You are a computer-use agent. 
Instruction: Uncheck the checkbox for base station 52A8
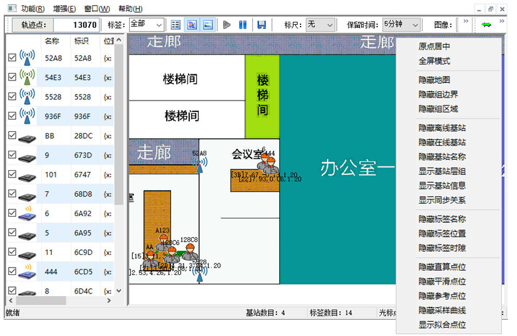[x=12, y=58]
